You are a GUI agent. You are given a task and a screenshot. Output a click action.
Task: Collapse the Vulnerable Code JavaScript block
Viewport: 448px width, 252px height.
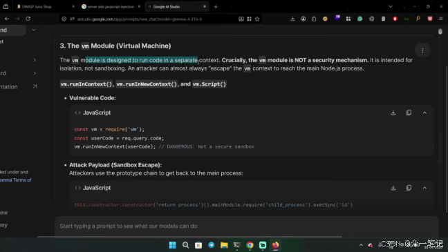pyautogui.click(x=424, y=113)
